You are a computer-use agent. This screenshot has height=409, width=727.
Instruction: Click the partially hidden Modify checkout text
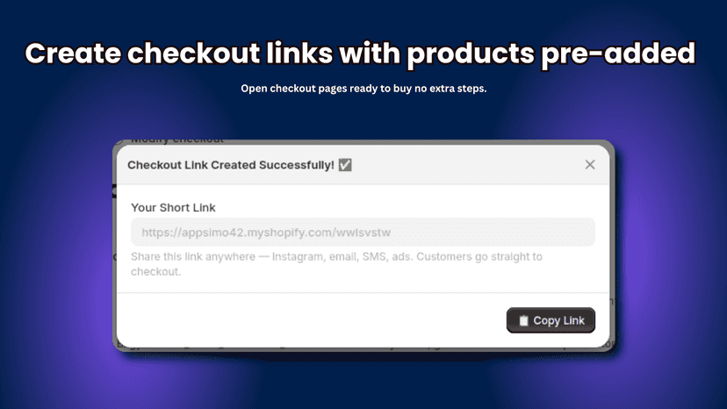[x=177, y=140]
